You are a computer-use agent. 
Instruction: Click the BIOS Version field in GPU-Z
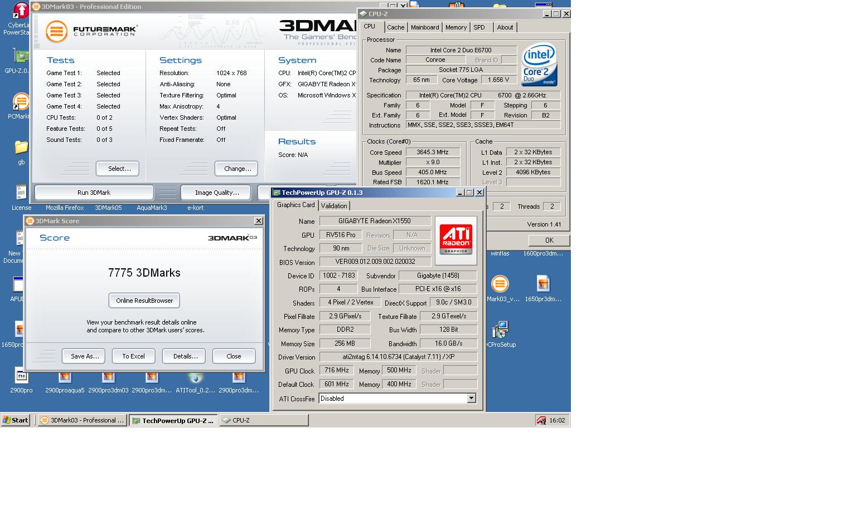coord(375,262)
